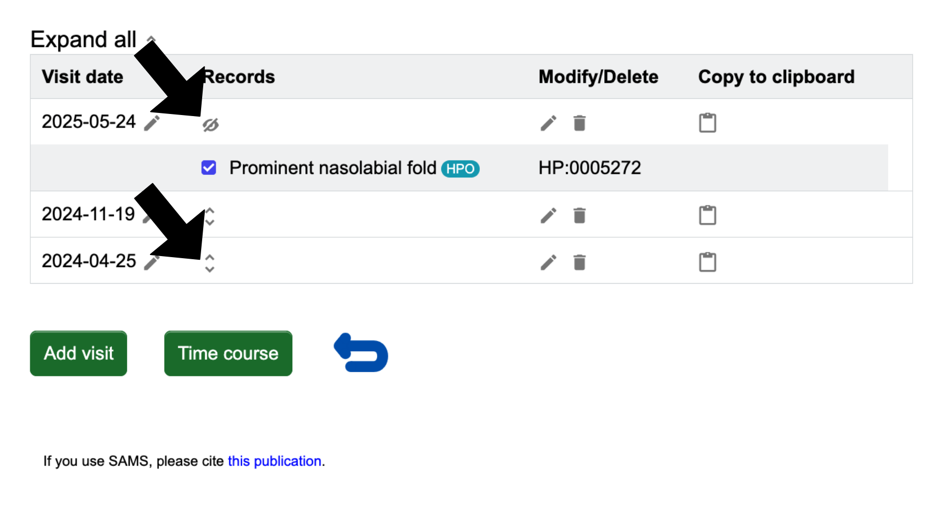Copy the 2024-04-25 visit to clipboard
943x508 pixels.
pyautogui.click(x=708, y=262)
